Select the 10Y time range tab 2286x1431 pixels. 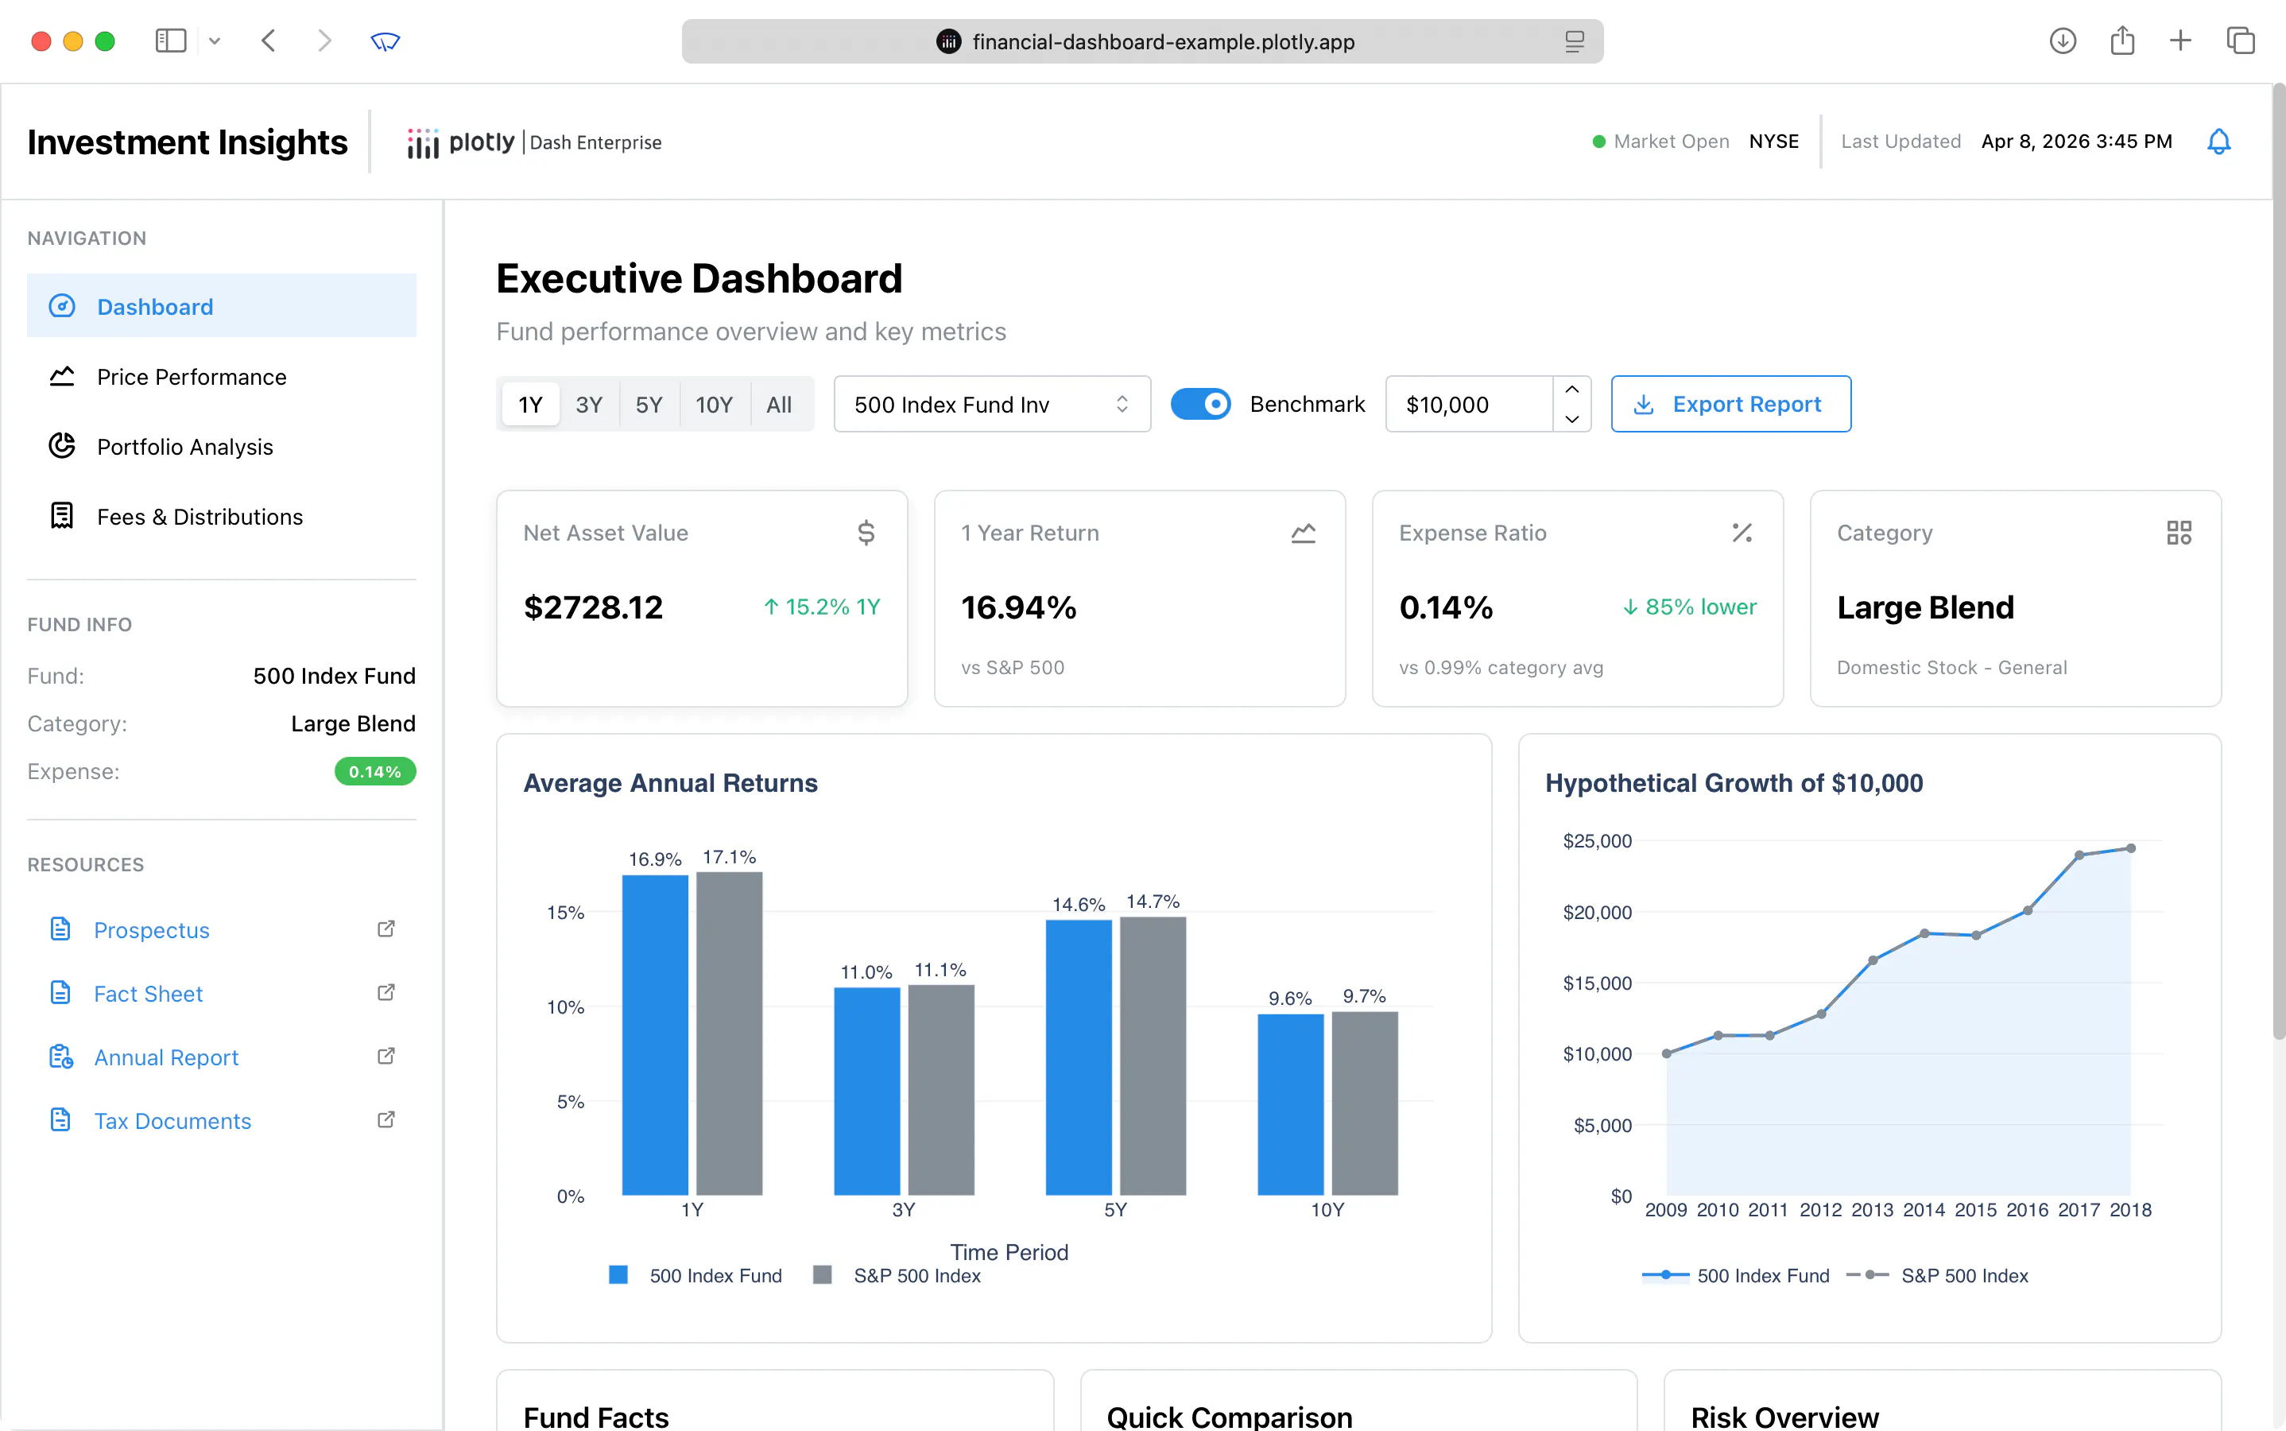tap(714, 404)
